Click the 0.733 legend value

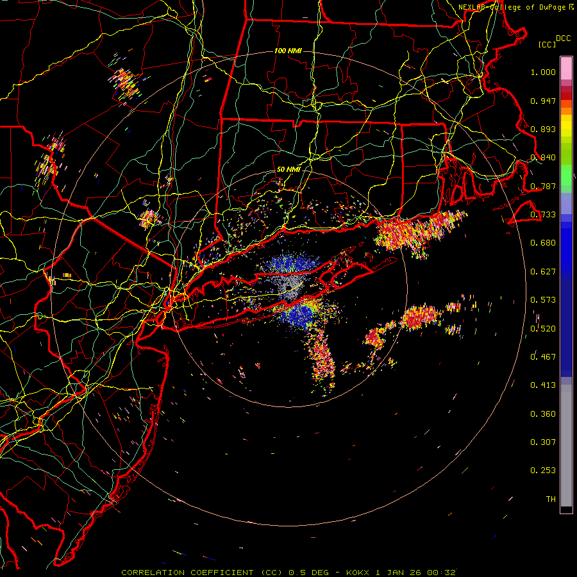[x=543, y=215]
